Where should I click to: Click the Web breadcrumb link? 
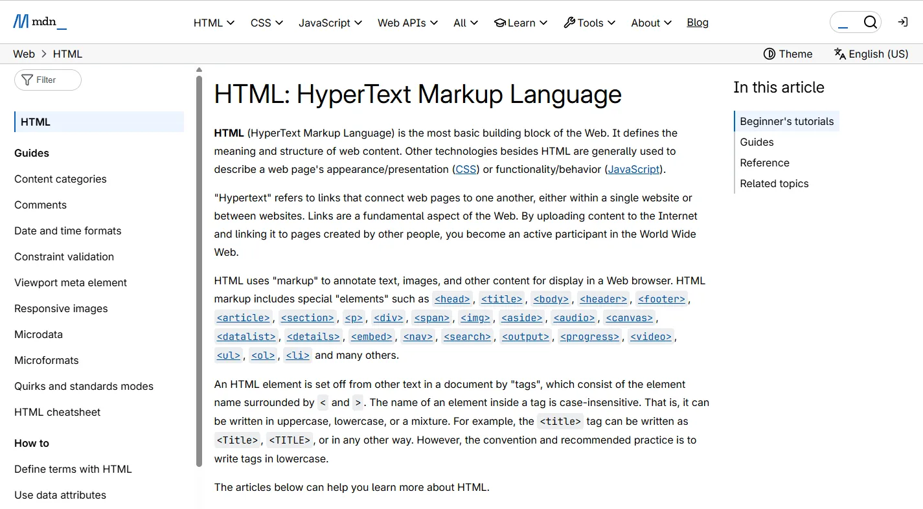24,54
